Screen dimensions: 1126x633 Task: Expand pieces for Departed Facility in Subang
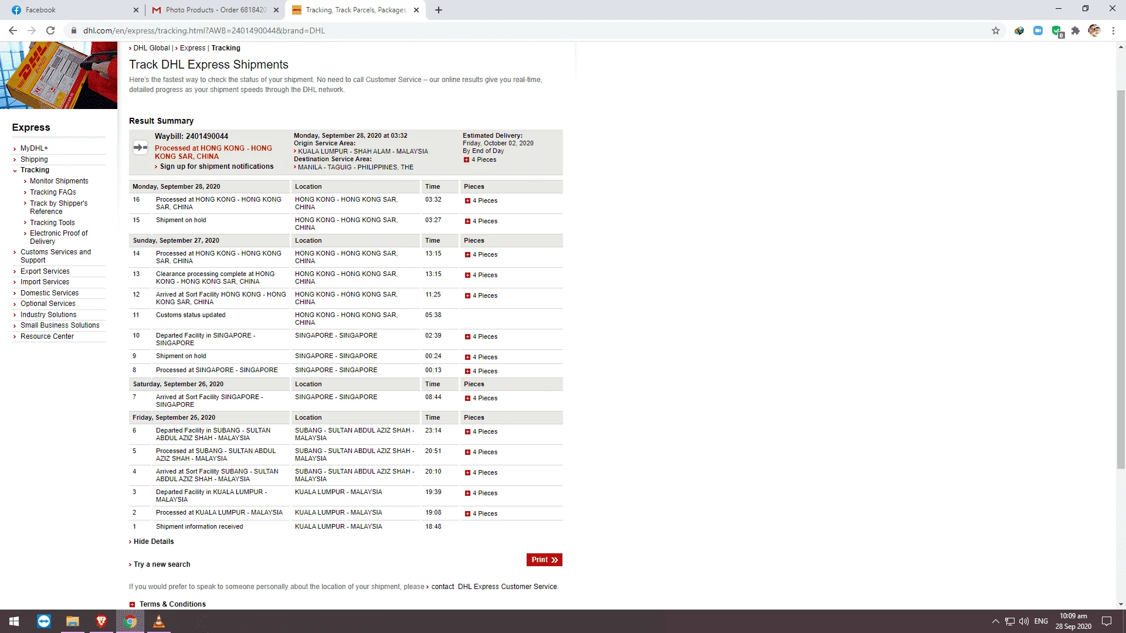[467, 432]
